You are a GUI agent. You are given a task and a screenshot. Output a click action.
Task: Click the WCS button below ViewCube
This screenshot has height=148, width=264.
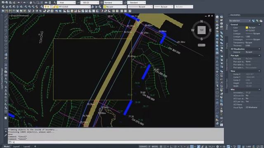click(x=202, y=45)
